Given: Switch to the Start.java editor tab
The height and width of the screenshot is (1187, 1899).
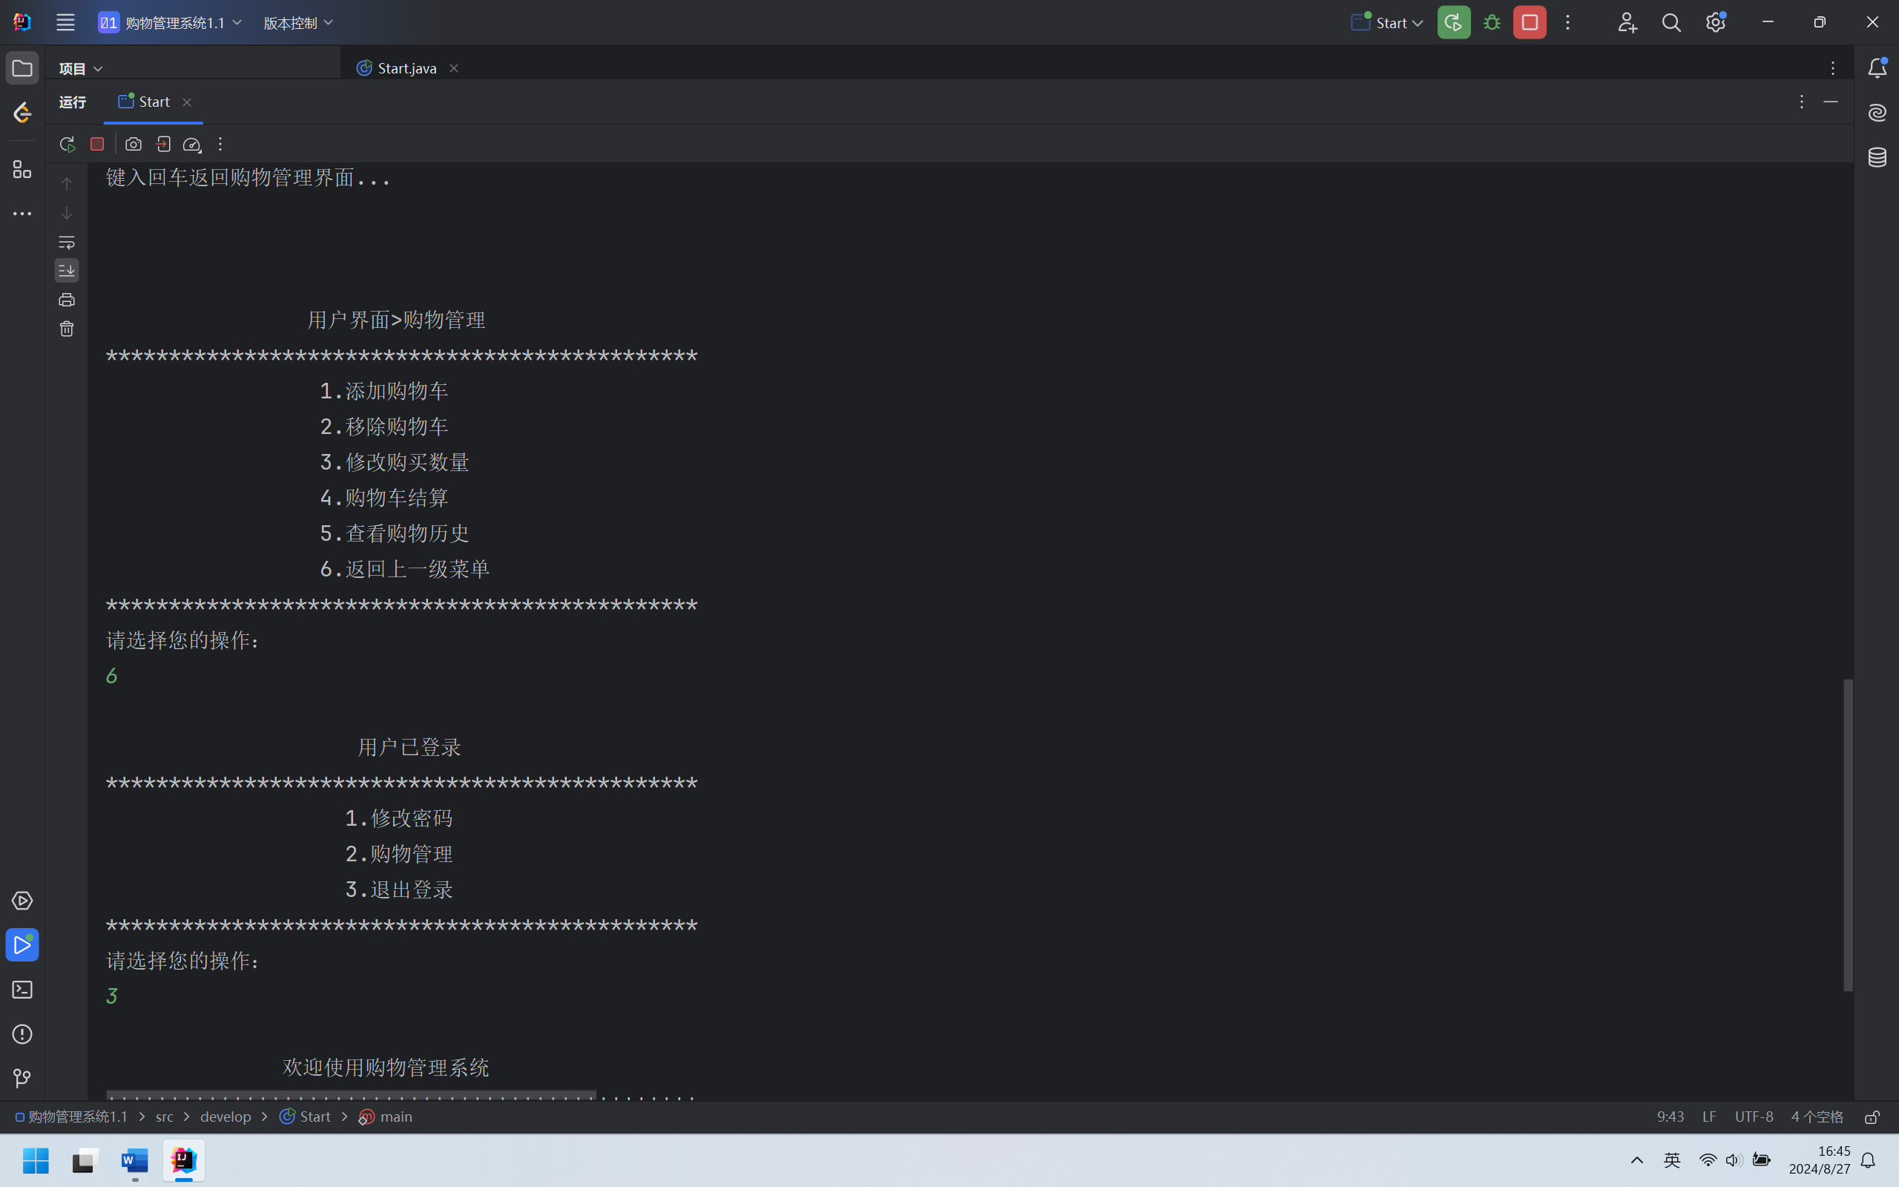Looking at the screenshot, I should tap(407, 68).
